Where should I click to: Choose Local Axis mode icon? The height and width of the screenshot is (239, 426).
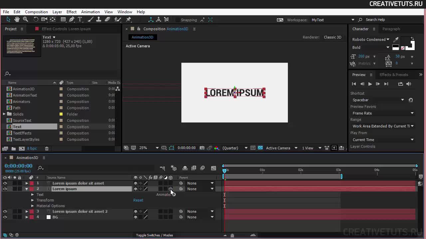pos(151,20)
